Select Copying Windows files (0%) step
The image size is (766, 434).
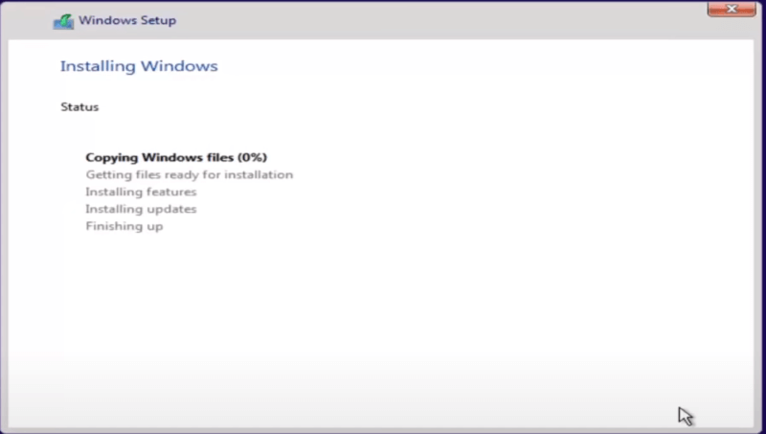(176, 157)
